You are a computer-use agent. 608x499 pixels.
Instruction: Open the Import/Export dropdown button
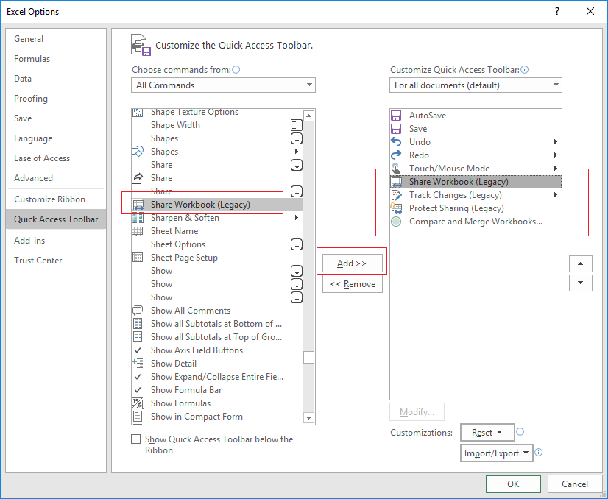497,453
